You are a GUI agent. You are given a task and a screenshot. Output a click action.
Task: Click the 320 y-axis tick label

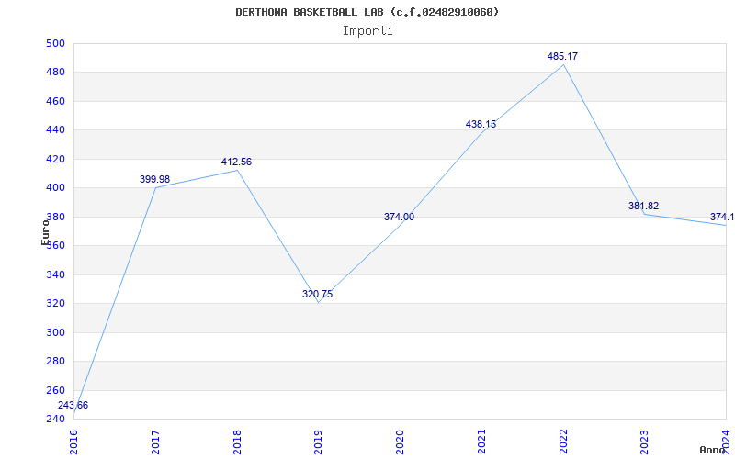click(x=55, y=304)
